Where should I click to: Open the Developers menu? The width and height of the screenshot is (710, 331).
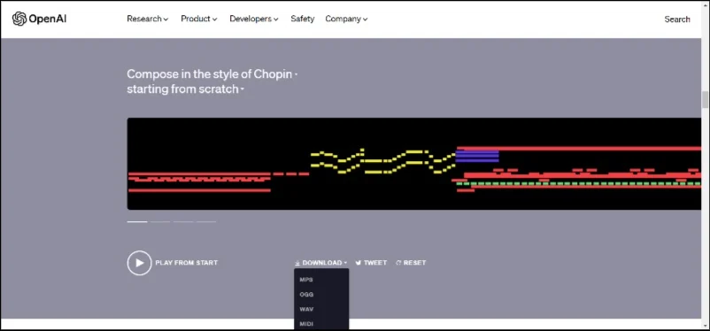coord(254,19)
